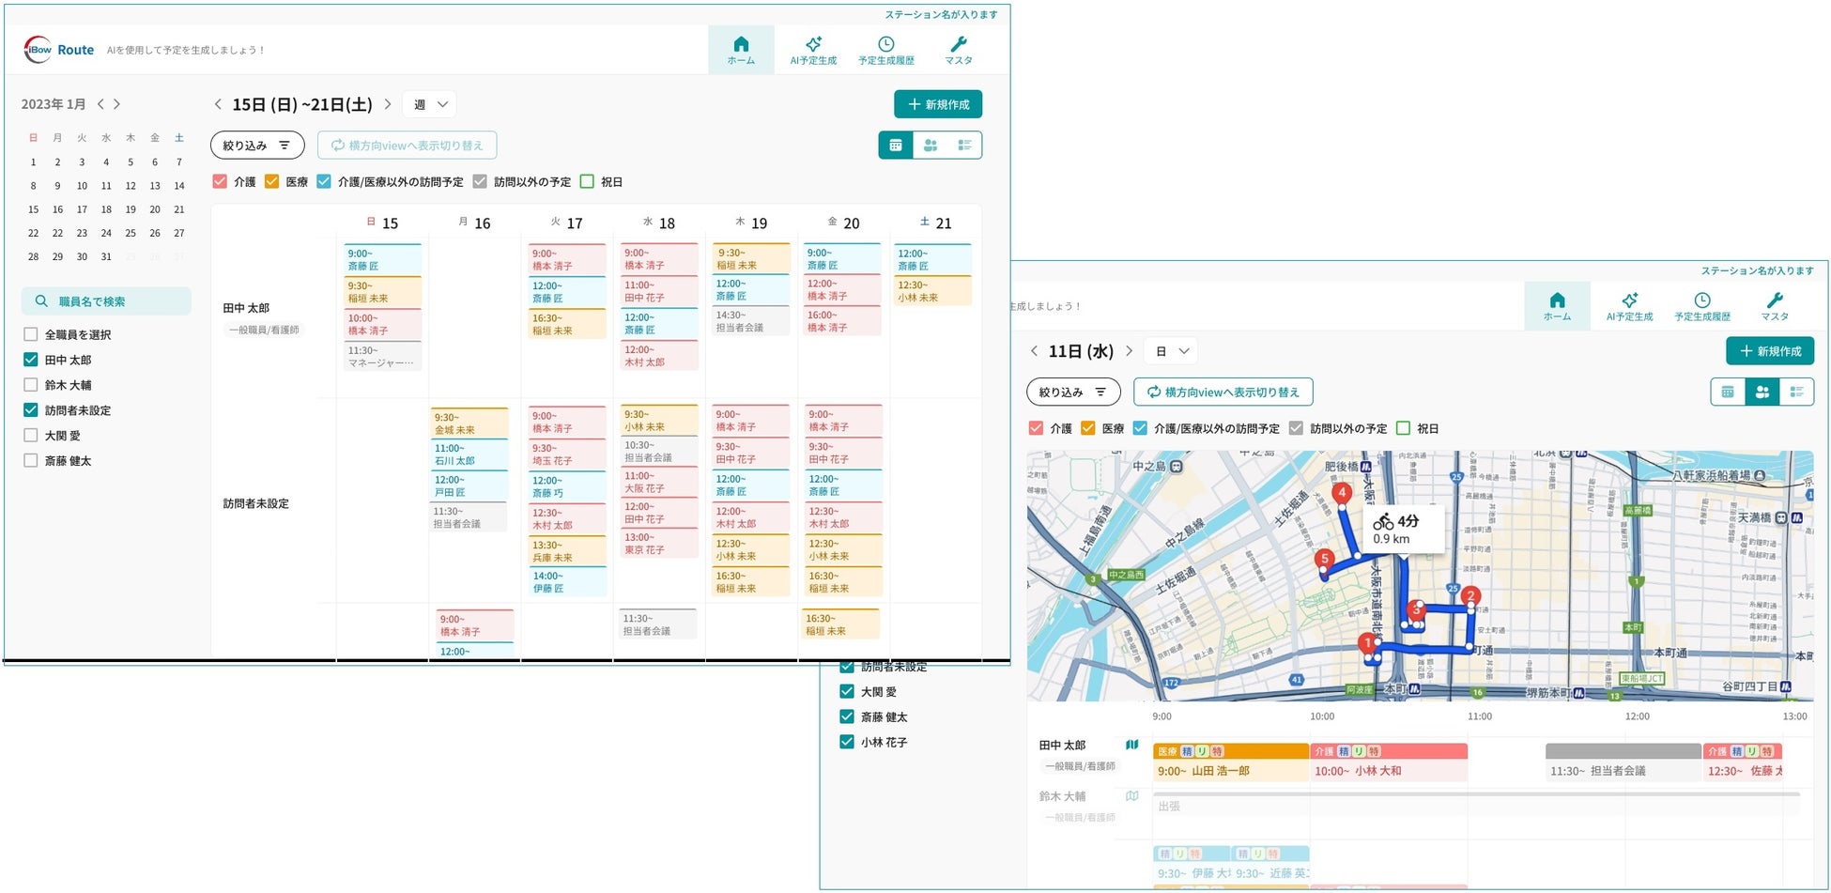The width and height of the screenshot is (1831, 893).
Task: Click 横方向viewへ表示切り替え in map window
Action: [x=1223, y=393]
